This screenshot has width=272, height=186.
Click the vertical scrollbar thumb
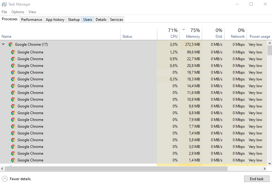point(270,50)
